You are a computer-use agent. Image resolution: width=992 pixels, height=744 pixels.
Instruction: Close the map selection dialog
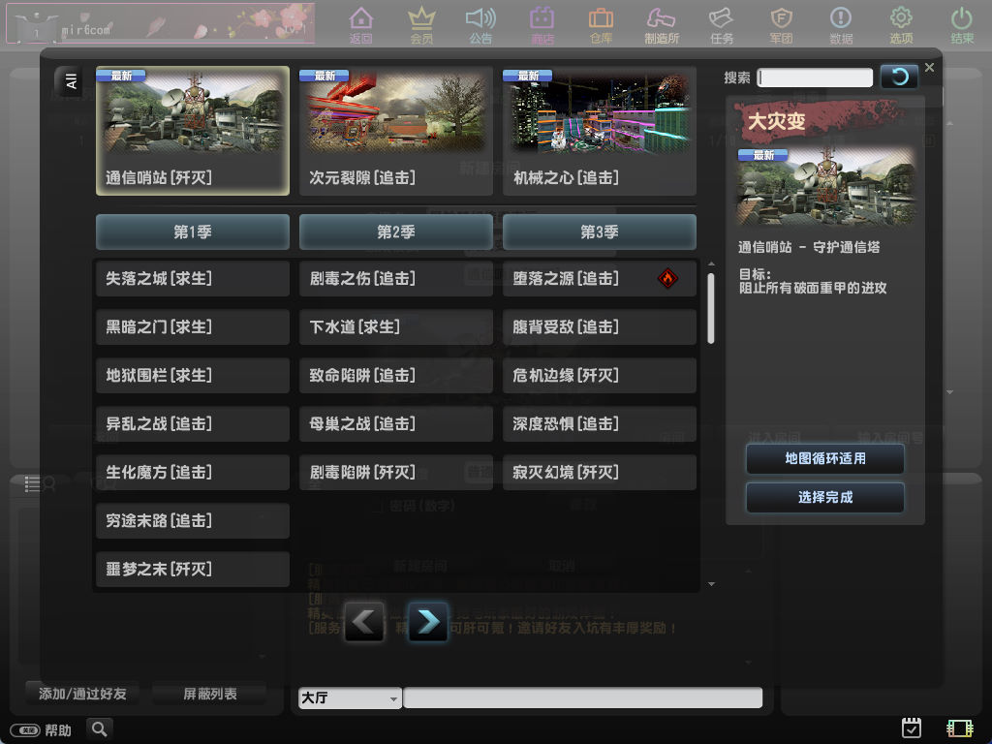(929, 67)
